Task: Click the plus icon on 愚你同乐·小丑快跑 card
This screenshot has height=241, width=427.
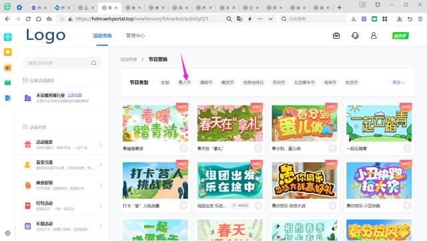Action: (x=407, y=206)
